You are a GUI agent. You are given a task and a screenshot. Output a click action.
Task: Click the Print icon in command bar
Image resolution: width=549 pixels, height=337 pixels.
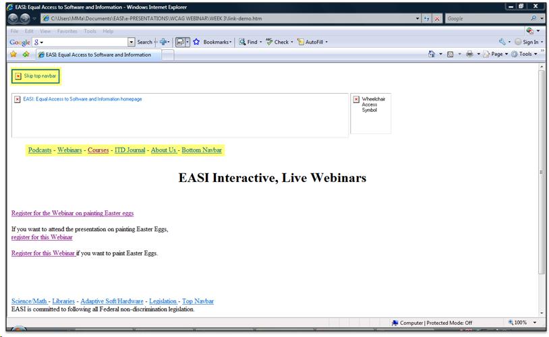[469, 54]
